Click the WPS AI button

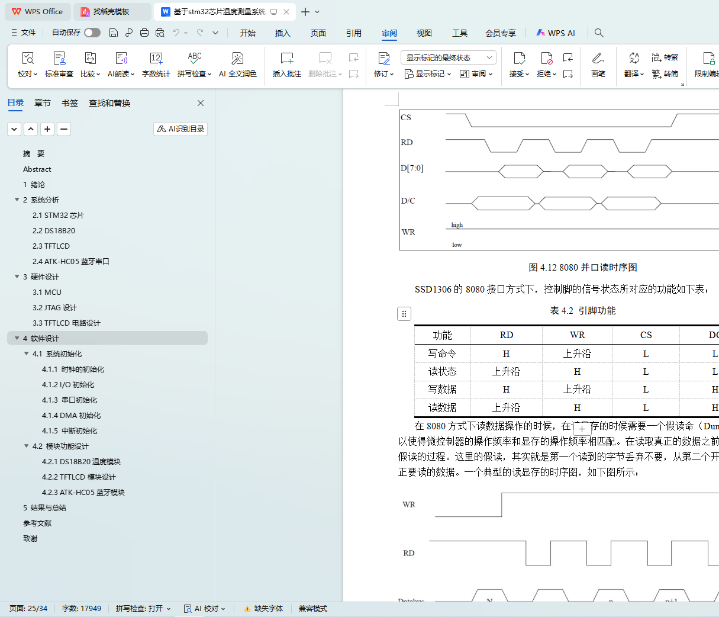tap(555, 33)
